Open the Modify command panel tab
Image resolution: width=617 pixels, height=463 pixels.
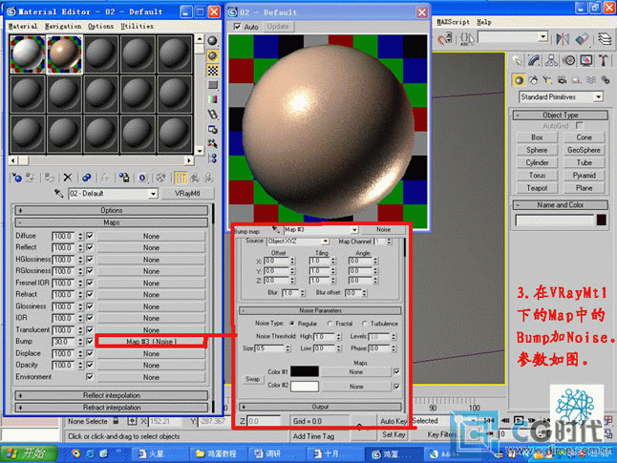534,60
